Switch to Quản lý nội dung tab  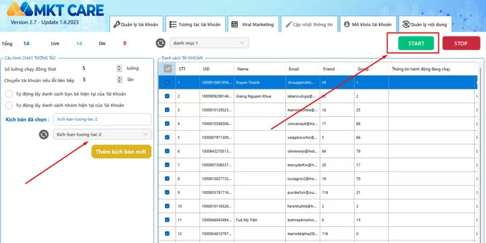click(x=425, y=24)
